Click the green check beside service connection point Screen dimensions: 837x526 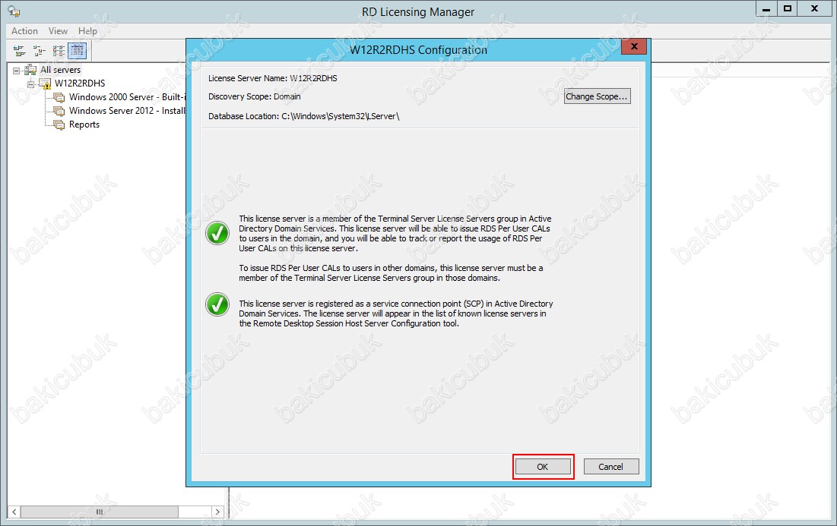pyautogui.click(x=217, y=304)
